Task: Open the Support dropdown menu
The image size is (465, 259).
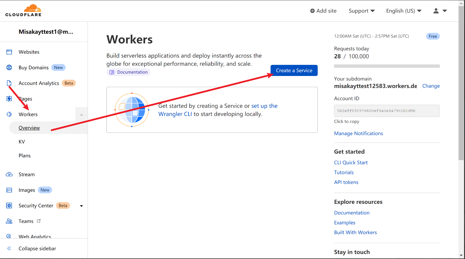Action: [362, 11]
